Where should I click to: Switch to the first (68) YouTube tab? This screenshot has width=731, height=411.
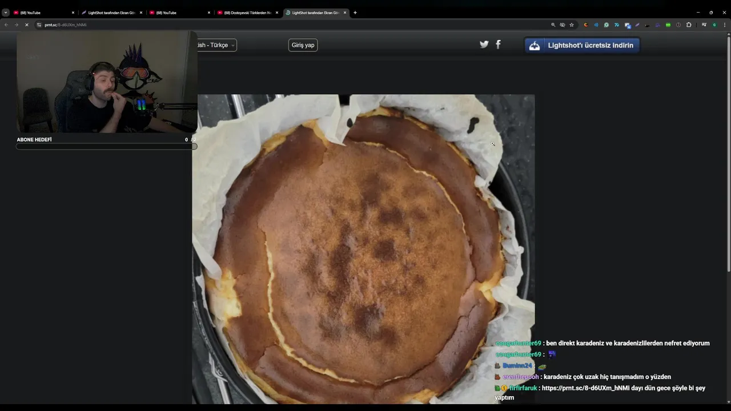click(x=43, y=13)
